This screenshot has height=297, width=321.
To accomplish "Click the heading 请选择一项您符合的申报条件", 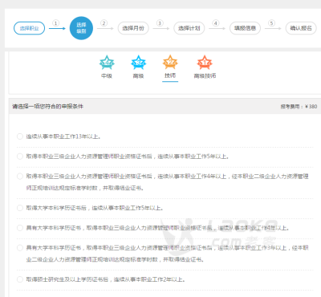I will click(x=47, y=107).
